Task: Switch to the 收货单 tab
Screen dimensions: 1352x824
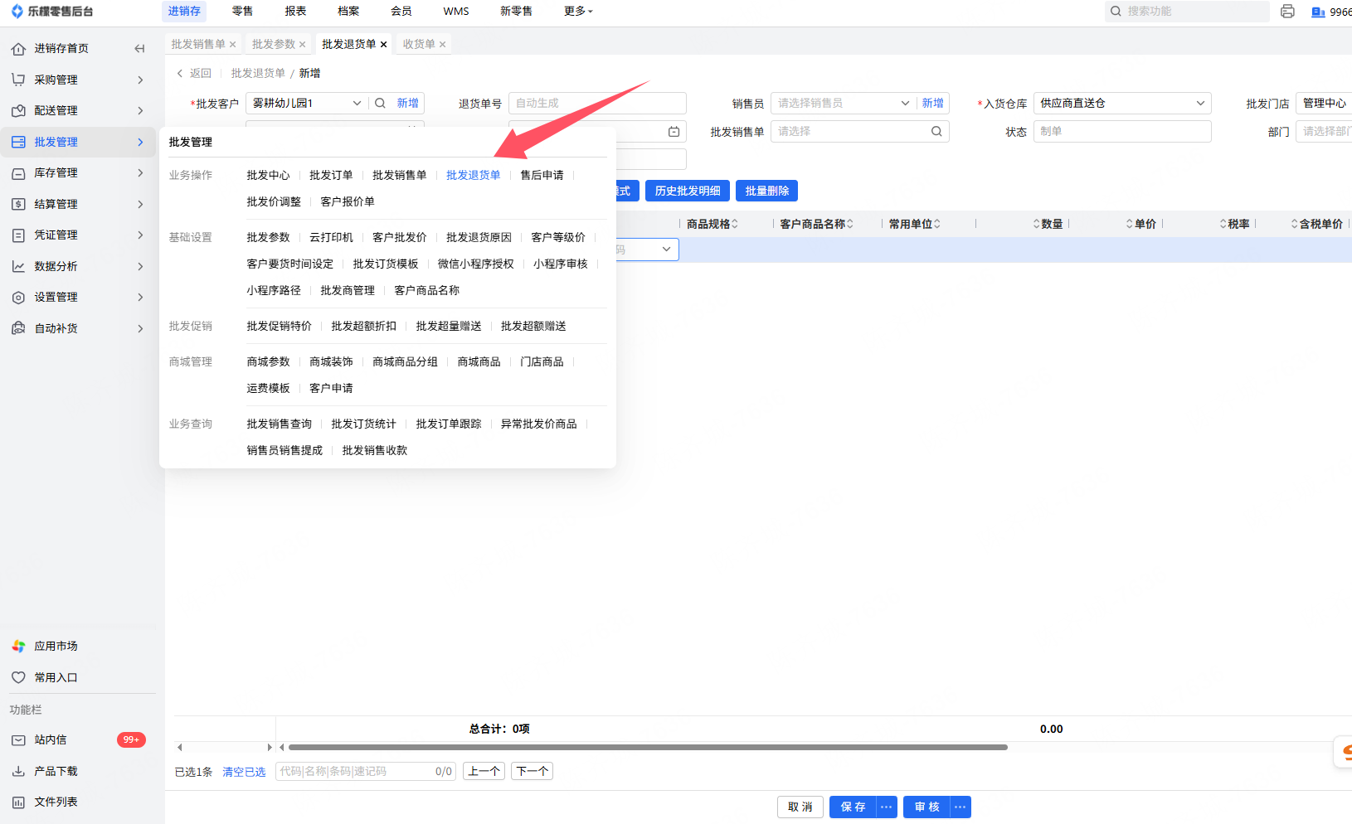Action: pyautogui.click(x=419, y=45)
